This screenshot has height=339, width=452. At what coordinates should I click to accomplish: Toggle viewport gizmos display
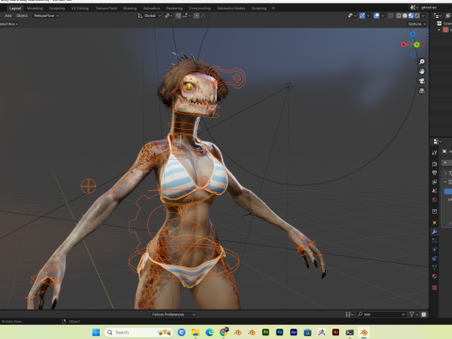coord(363,16)
